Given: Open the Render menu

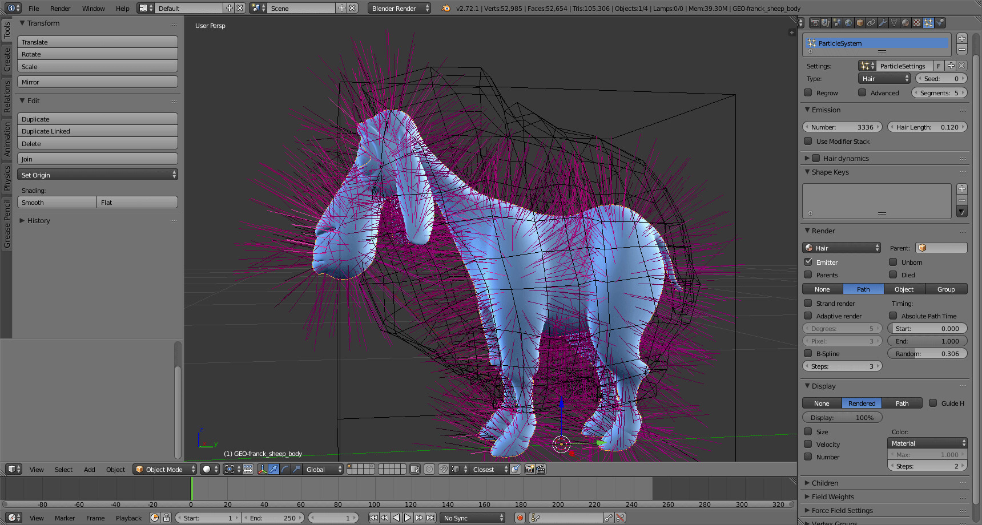Looking at the screenshot, I should coord(60,9).
